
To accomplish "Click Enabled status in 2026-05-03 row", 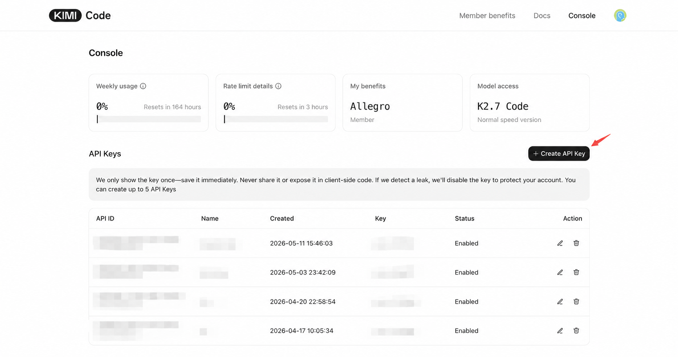I will (467, 272).
